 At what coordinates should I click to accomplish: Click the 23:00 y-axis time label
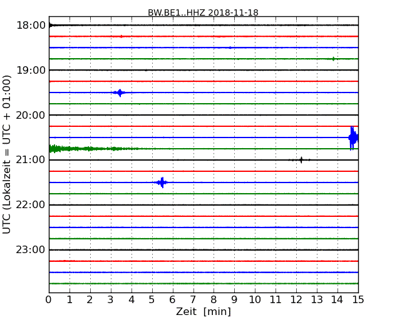(x=31, y=249)
